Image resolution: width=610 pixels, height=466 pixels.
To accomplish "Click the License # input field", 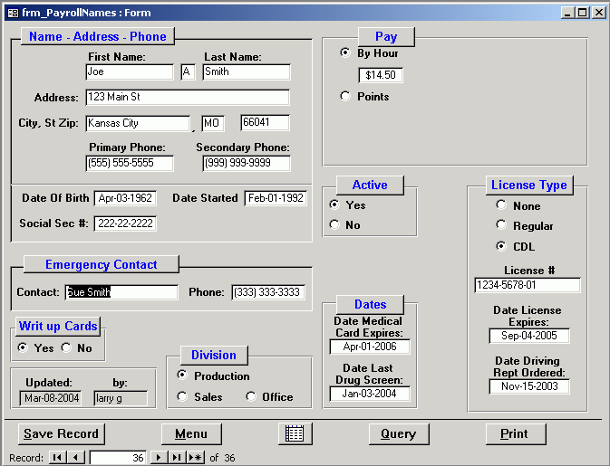I will (527, 285).
